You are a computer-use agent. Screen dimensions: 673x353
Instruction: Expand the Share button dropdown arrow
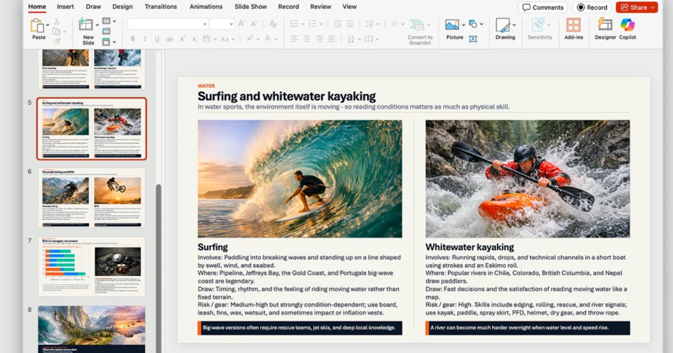pyautogui.click(x=653, y=7)
